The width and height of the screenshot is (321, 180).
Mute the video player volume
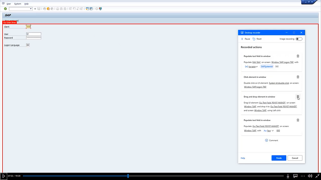310,176
